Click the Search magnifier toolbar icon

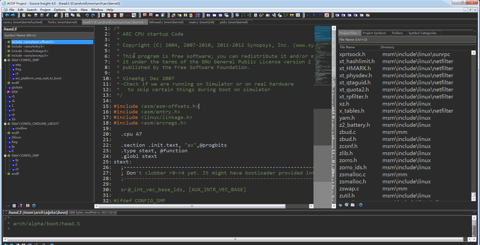click(x=103, y=15)
